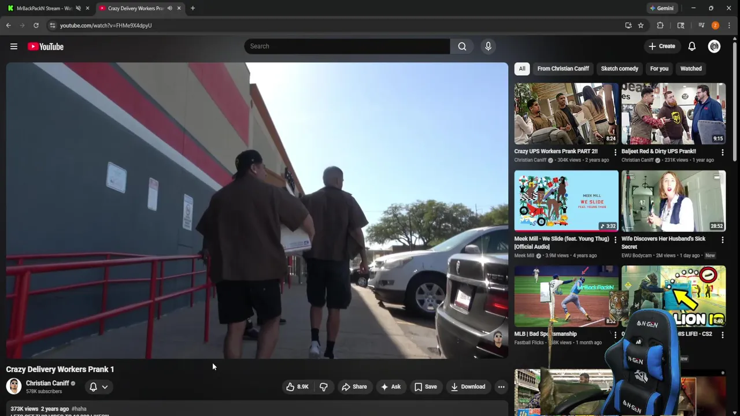
Task: Switch to the MrBackPackN Stream tab
Action: point(44,8)
